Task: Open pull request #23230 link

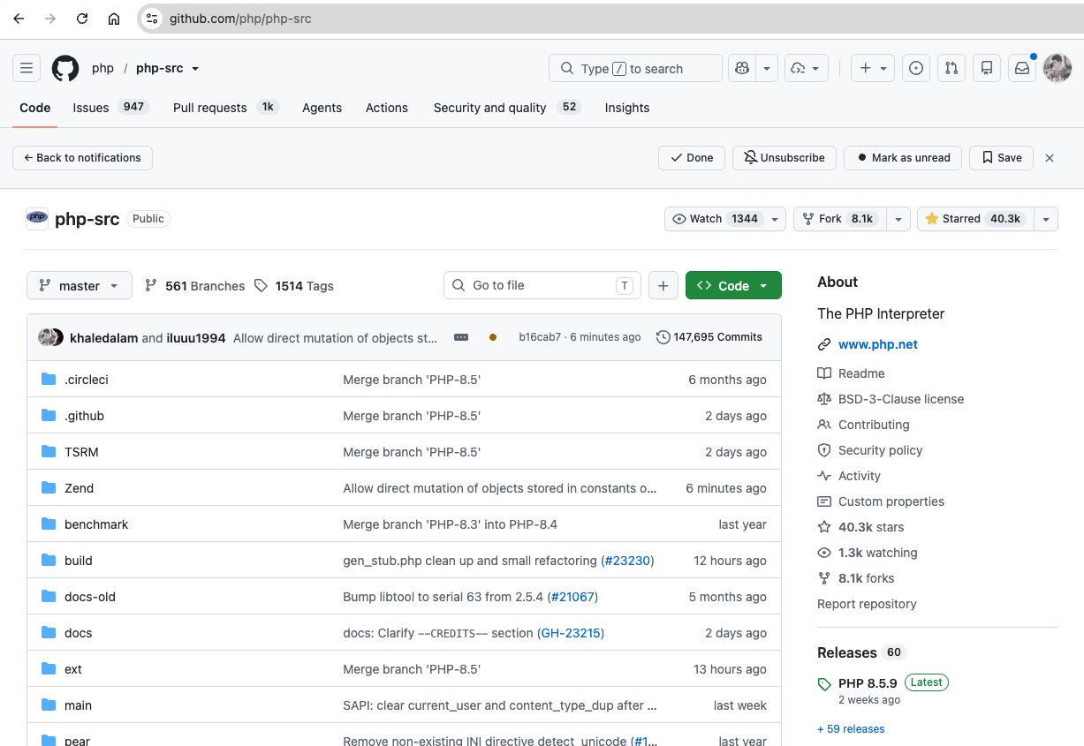Action: click(x=628, y=561)
